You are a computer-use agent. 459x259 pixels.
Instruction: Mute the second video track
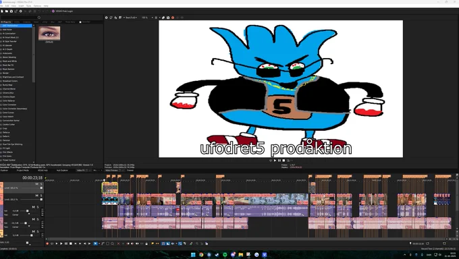(x=37, y=196)
